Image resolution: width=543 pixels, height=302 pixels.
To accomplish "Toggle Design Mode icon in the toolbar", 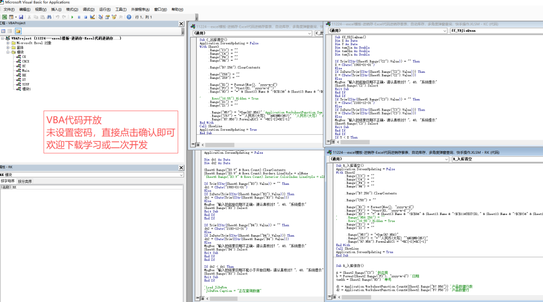I will pos(93,17).
